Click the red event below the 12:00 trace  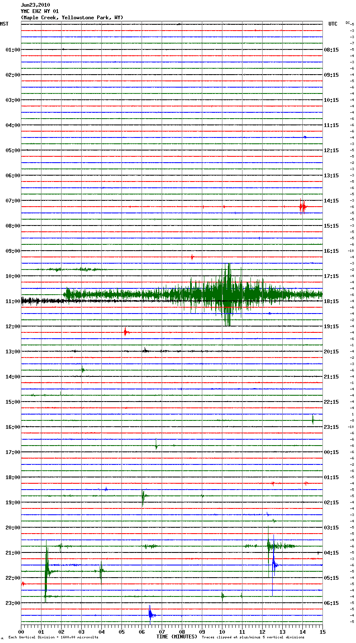click(126, 332)
